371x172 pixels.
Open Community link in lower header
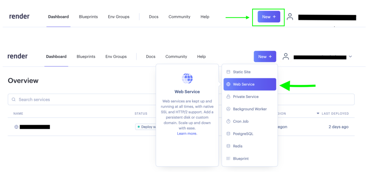[x=176, y=57]
